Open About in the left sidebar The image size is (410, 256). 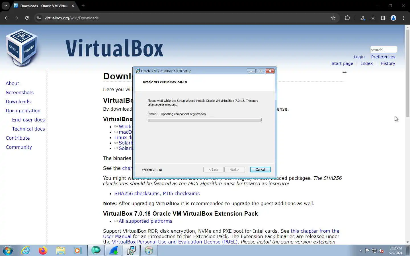pos(13,83)
